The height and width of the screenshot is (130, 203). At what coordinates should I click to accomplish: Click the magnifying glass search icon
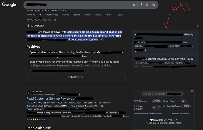pyautogui.click(x=154, y=5)
